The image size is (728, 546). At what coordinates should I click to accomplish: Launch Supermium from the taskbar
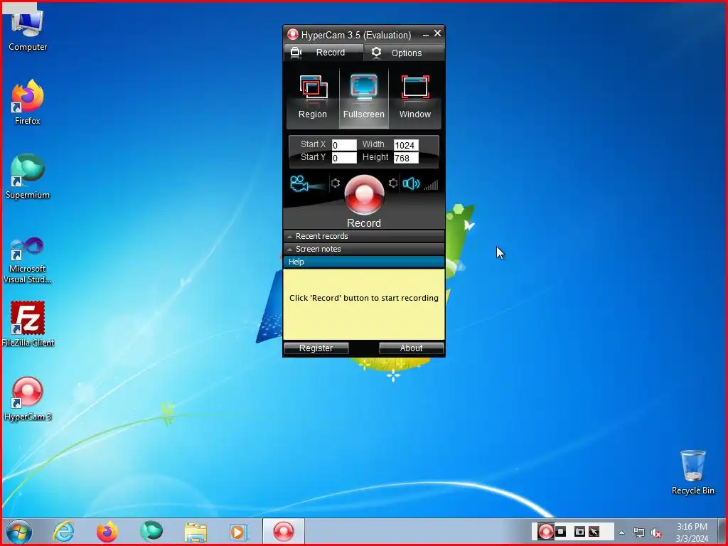tap(151, 532)
